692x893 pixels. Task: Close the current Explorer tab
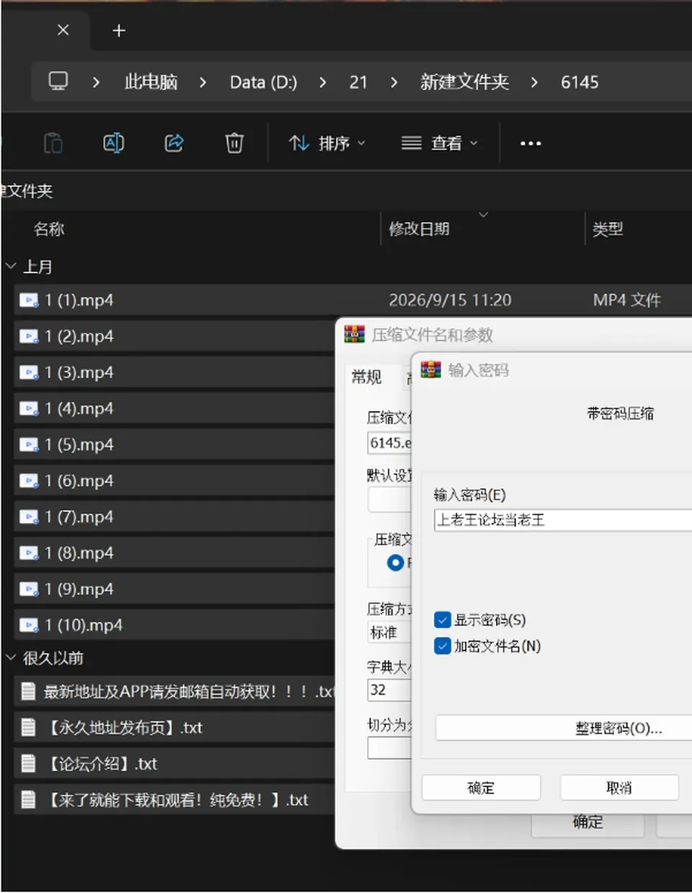pyautogui.click(x=63, y=30)
